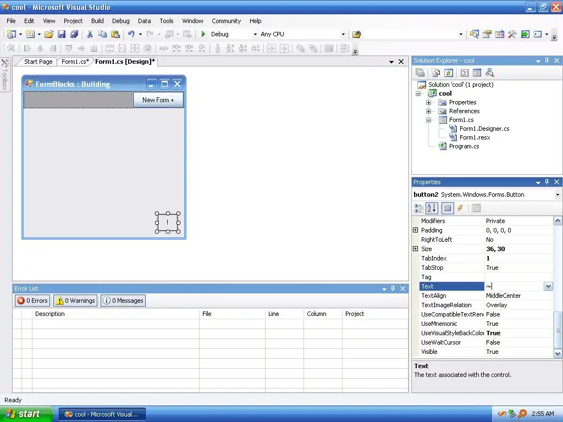Open the Find combo box dropdown
563x422 pixels.
pyautogui.click(x=461, y=34)
